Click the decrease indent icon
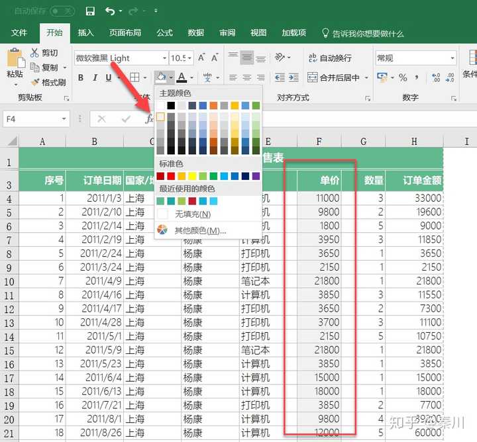This screenshot has height=442, width=477. (280, 78)
